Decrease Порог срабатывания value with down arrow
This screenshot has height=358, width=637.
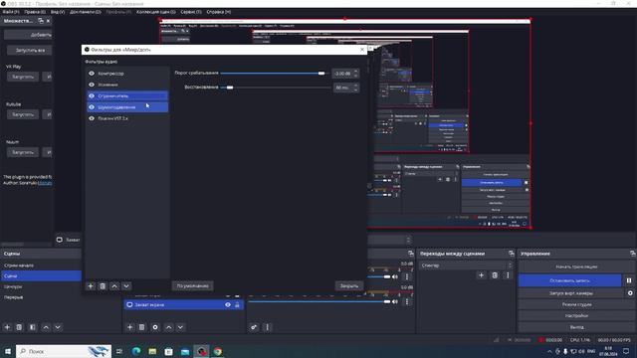pos(356,76)
